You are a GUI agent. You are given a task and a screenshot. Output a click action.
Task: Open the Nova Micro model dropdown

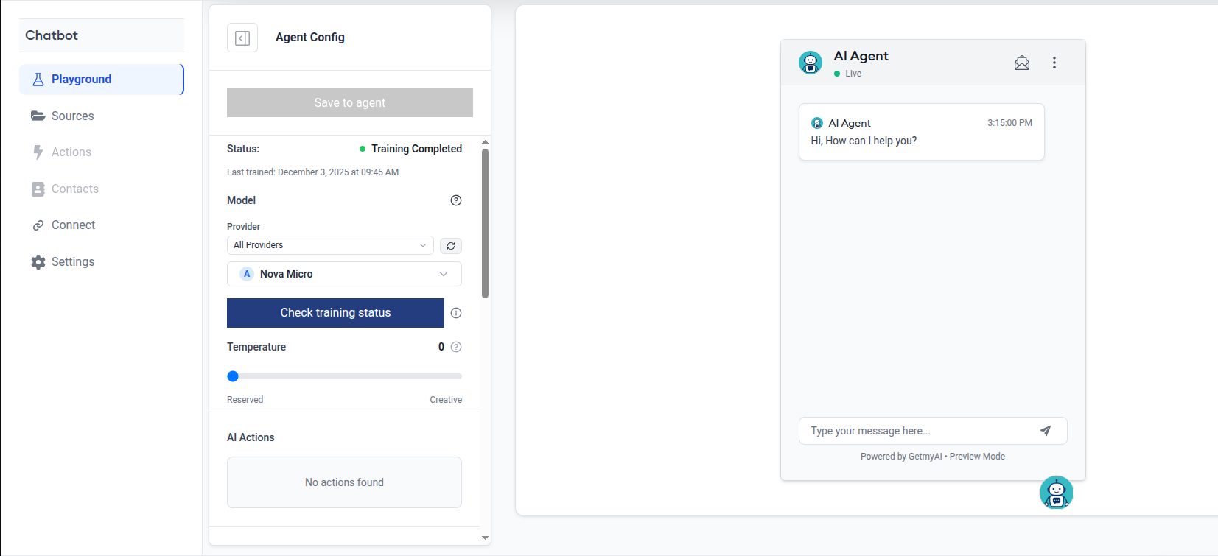click(344, 274)
